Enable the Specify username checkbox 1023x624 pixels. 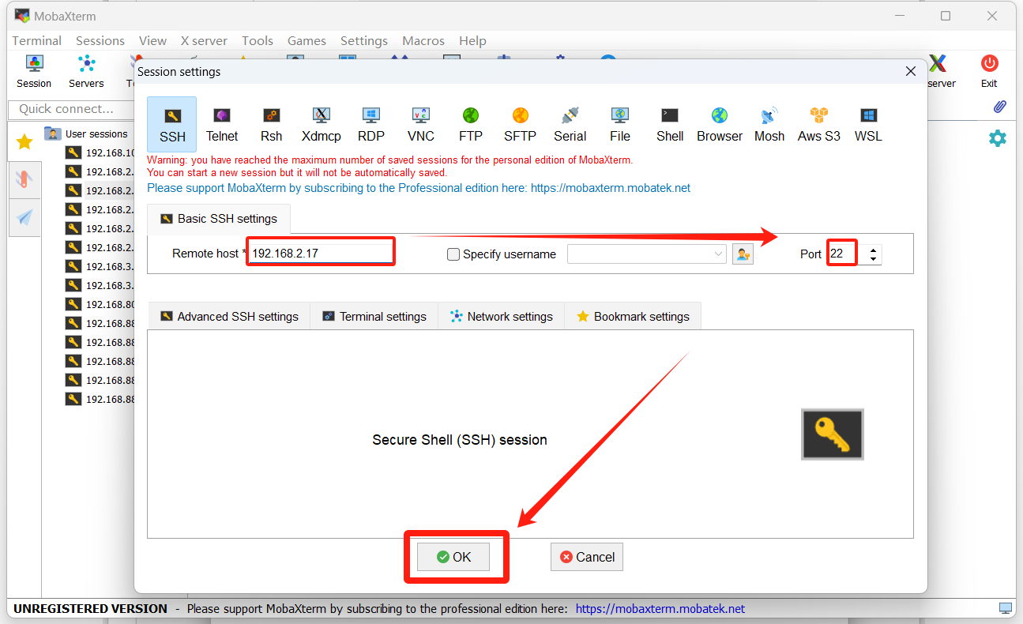[453, 254]
